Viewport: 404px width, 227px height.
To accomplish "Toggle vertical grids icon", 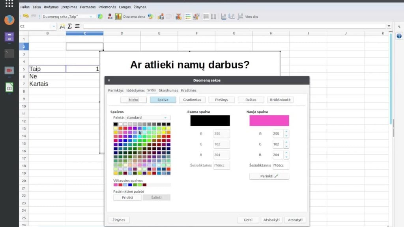I will click(x=213, y=17).
